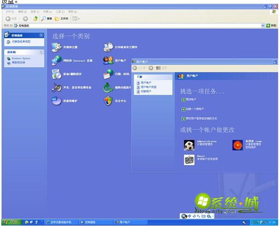Open Performance and Maintenance icon
279x226 pixels.
(x=56, y=100)
